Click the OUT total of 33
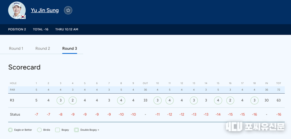The width and height of the screenshot is (291, 139). pos(145,100)
